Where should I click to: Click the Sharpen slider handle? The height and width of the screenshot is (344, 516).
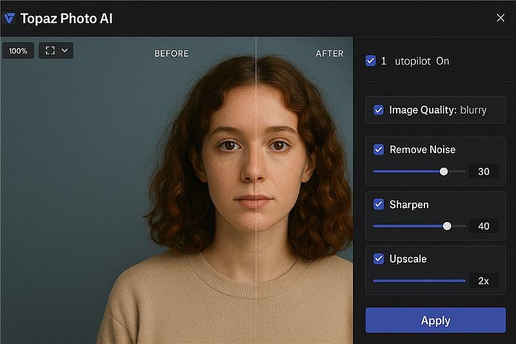tap(447, 226)
